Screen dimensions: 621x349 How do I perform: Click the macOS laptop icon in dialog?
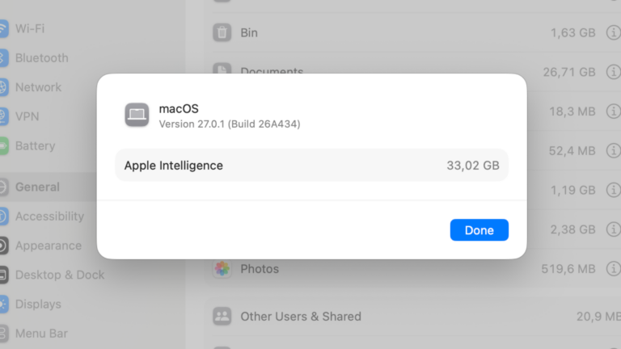[137, 116]
